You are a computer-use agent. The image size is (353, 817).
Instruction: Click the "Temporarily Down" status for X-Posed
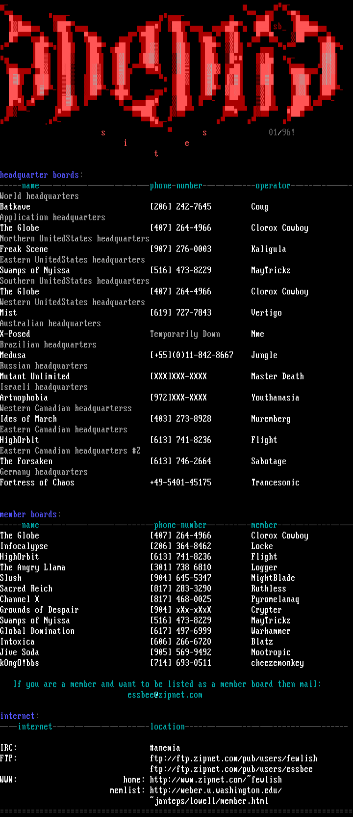185,334
